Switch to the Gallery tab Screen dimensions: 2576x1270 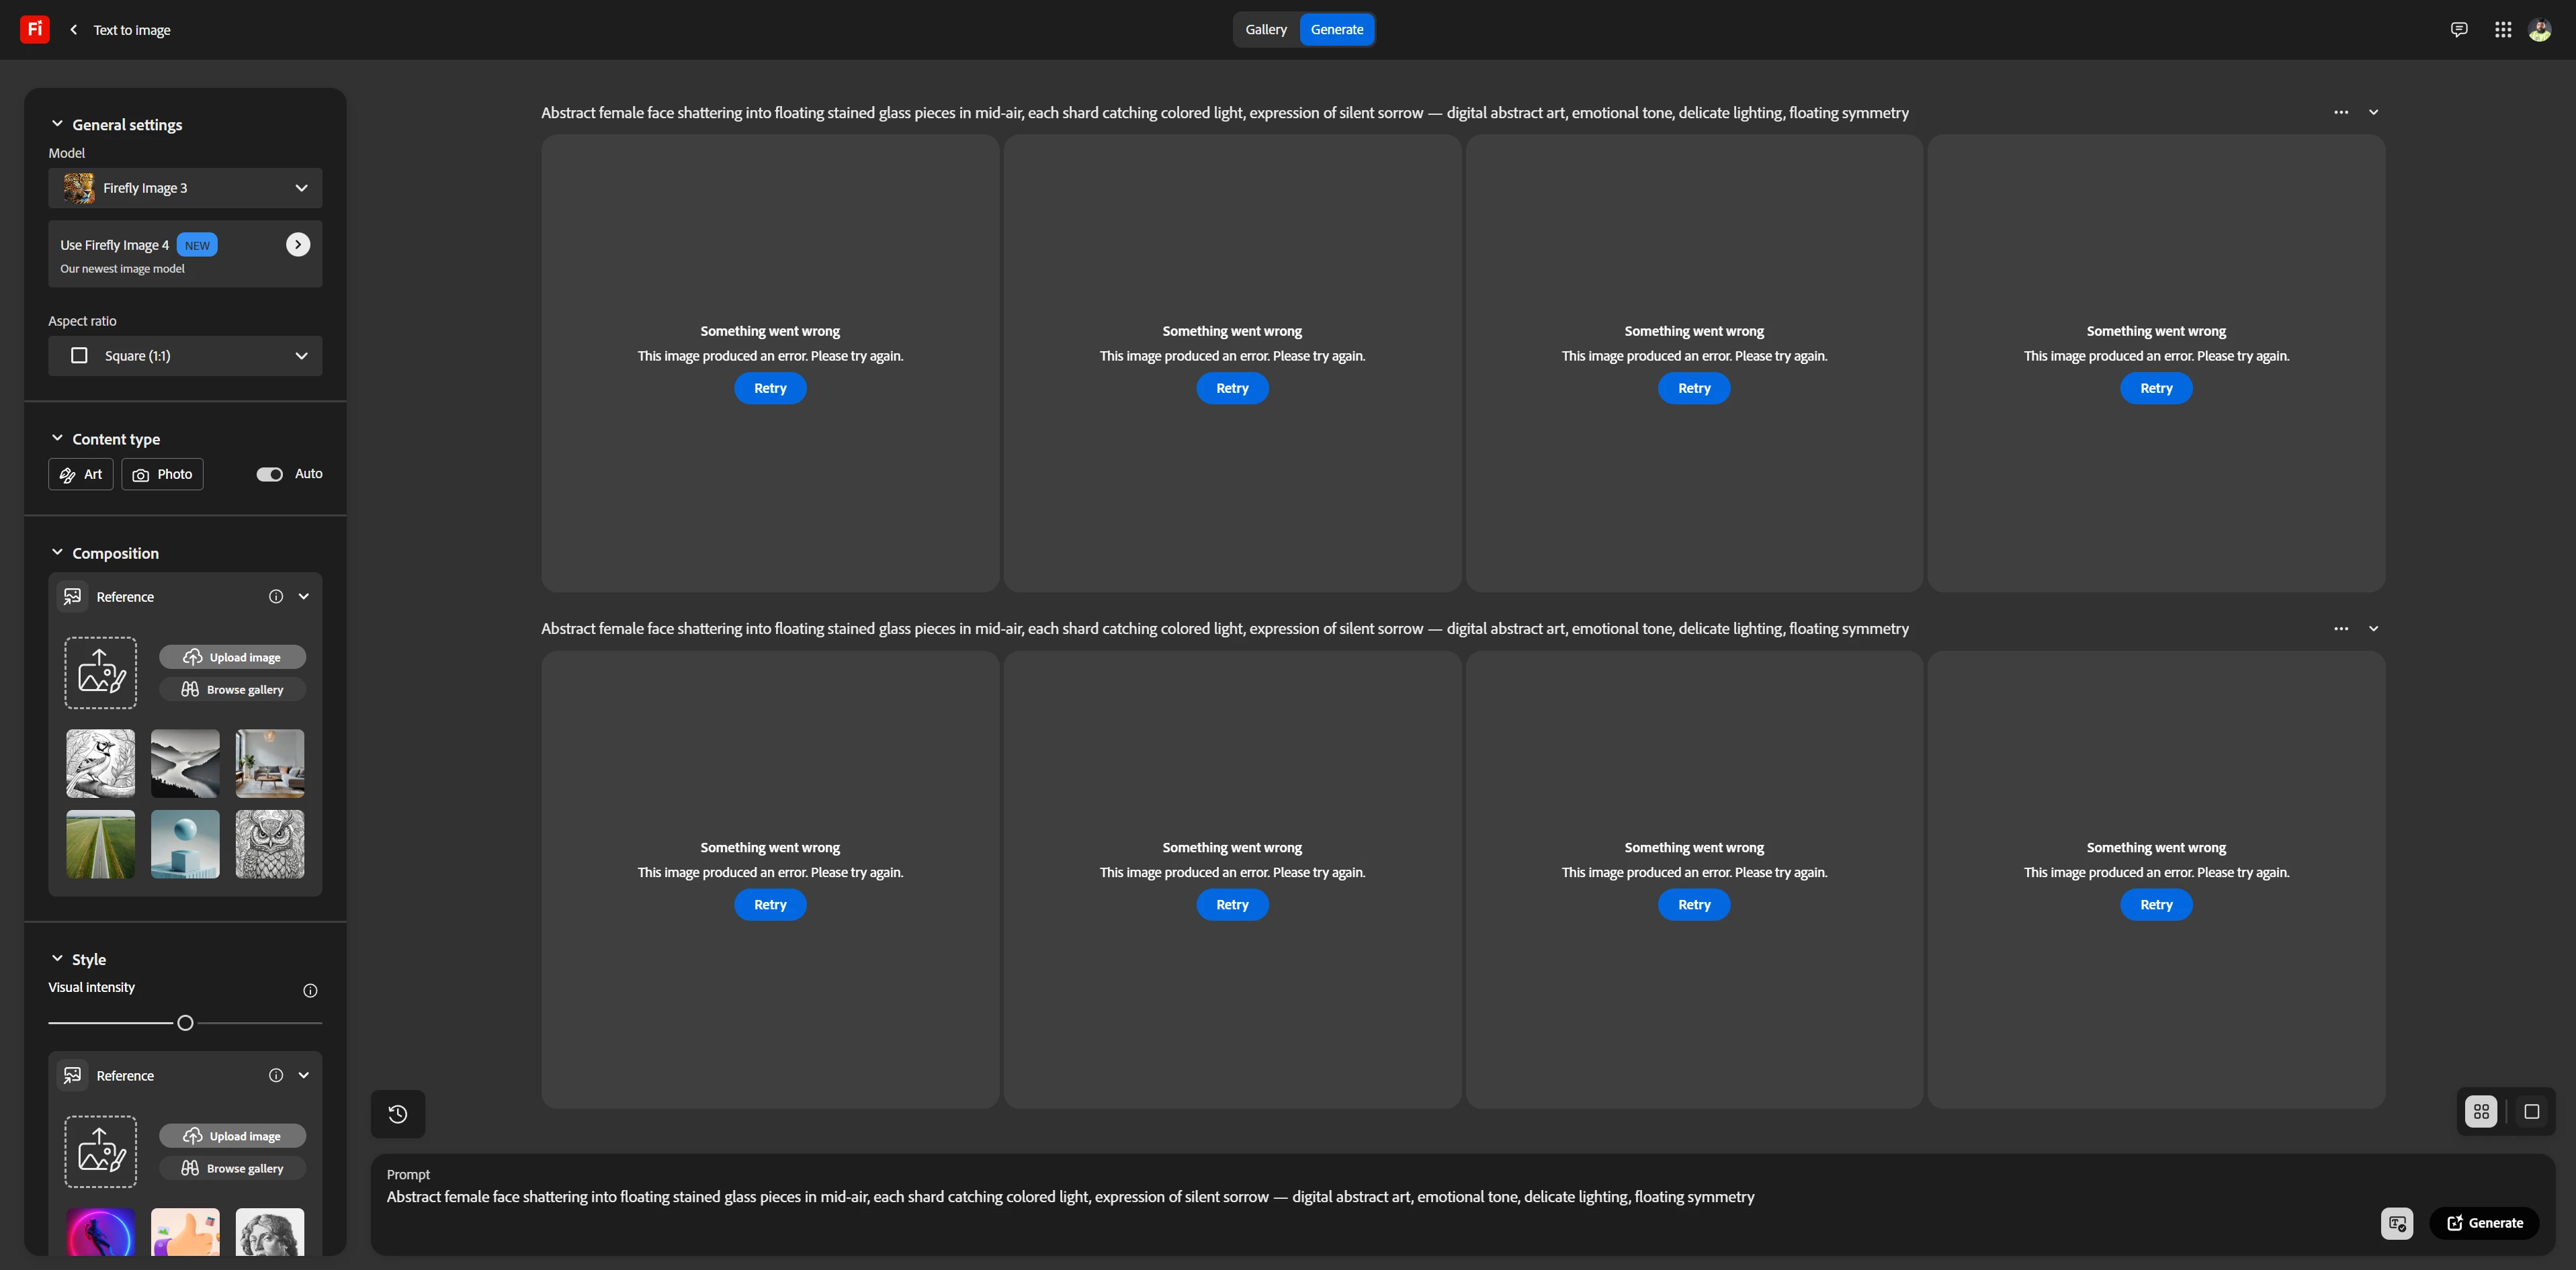point(1265,29)
